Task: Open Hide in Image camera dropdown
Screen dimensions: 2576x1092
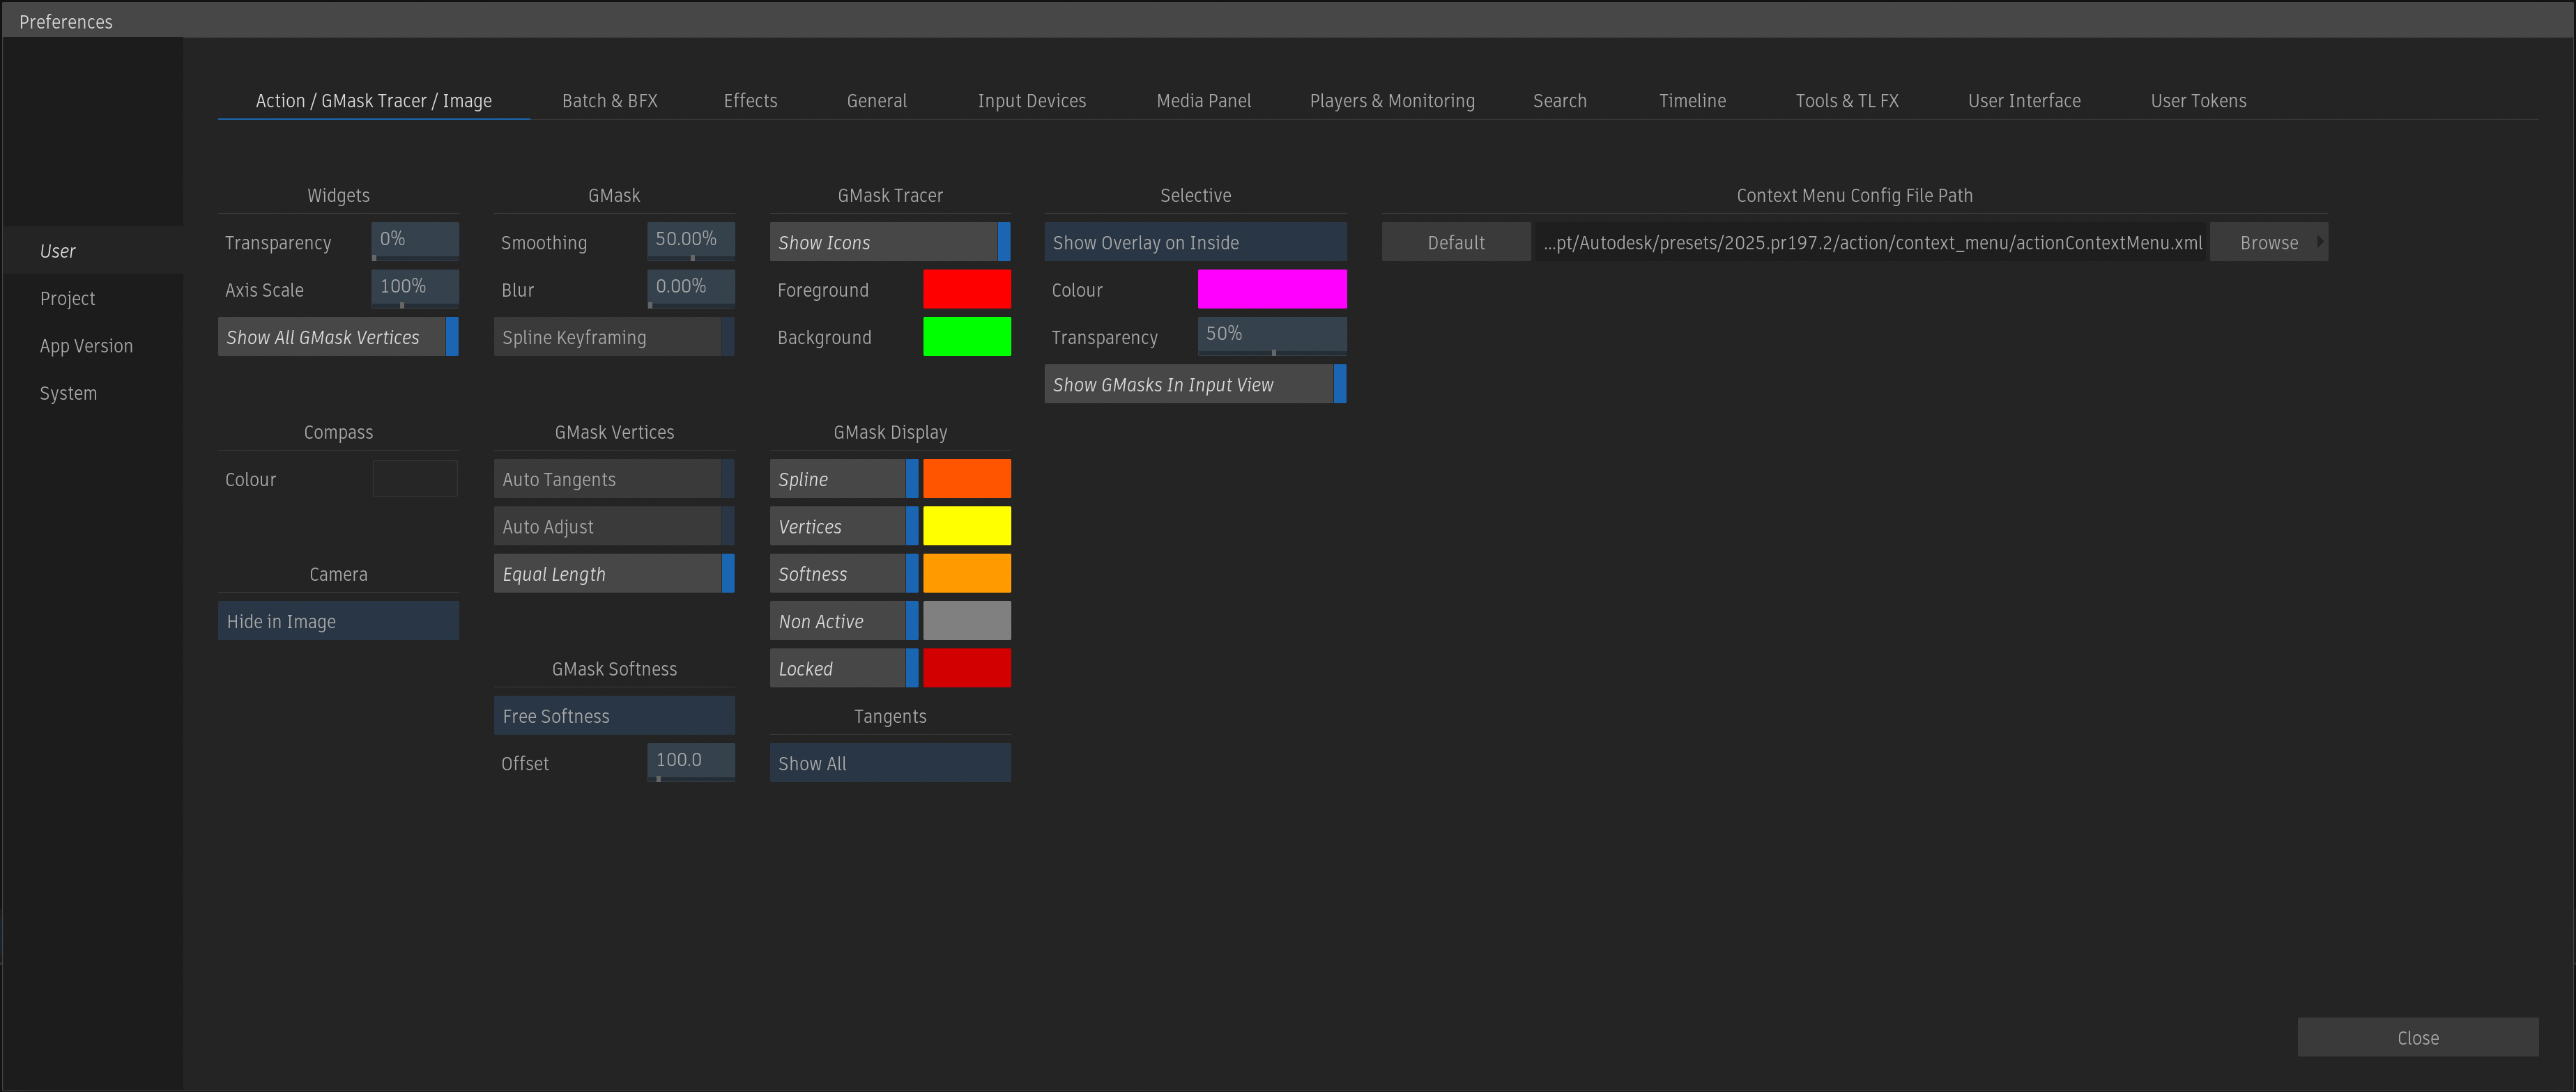Action: tap(337, 621)
